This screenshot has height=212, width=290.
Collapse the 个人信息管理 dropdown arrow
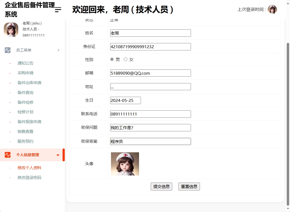58,155
